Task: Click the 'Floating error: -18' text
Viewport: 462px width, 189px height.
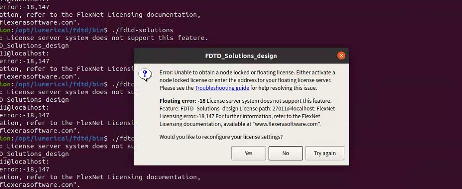Action: pyautogui.click(x=183, y=101)
